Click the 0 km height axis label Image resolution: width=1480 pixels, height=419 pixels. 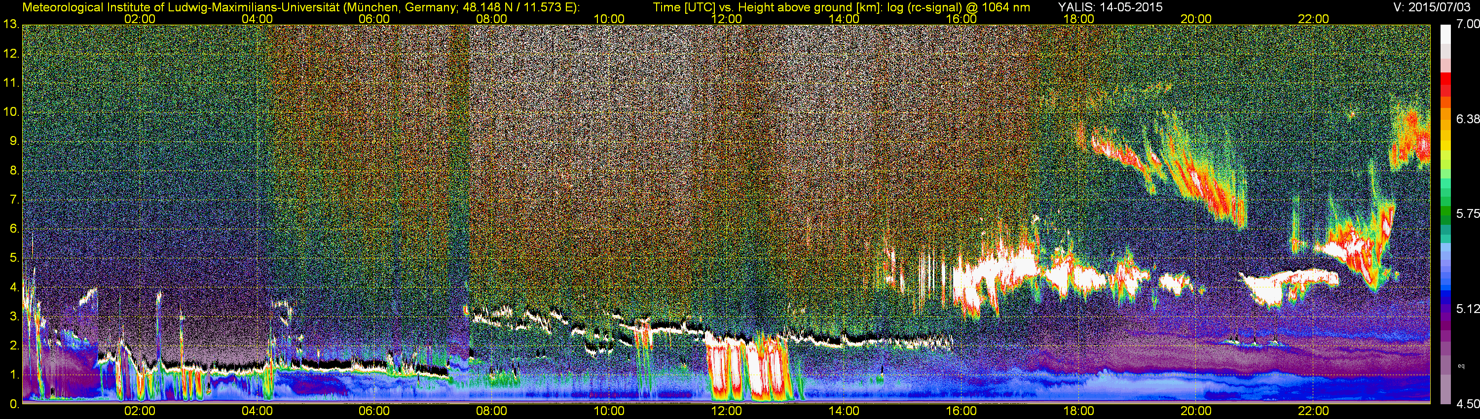coord(14,404)
